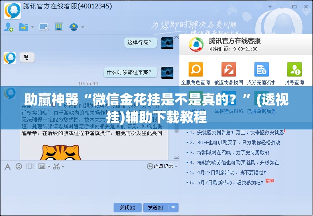313x216 pixels.
Task: Expand the police cap icon dropdown
Action: 83,27
